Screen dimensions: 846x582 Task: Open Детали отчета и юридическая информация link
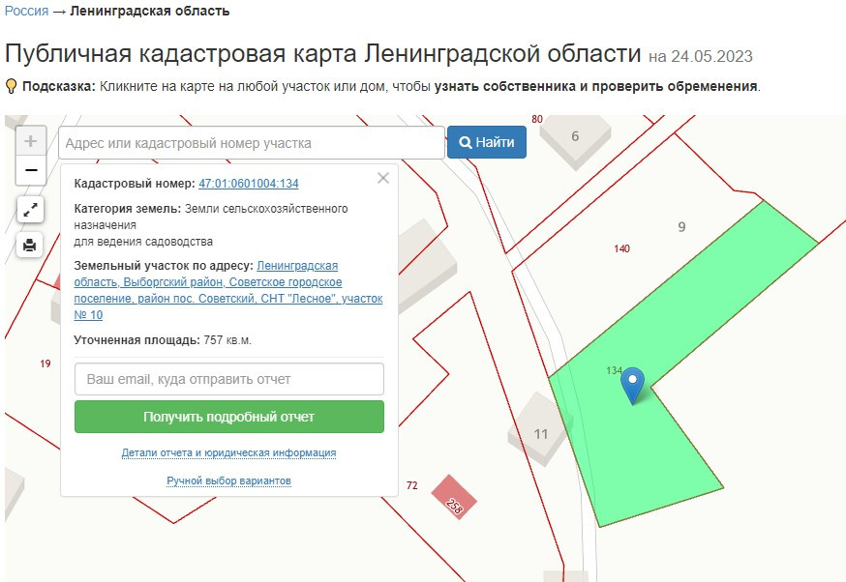click(x=228, y=452)
